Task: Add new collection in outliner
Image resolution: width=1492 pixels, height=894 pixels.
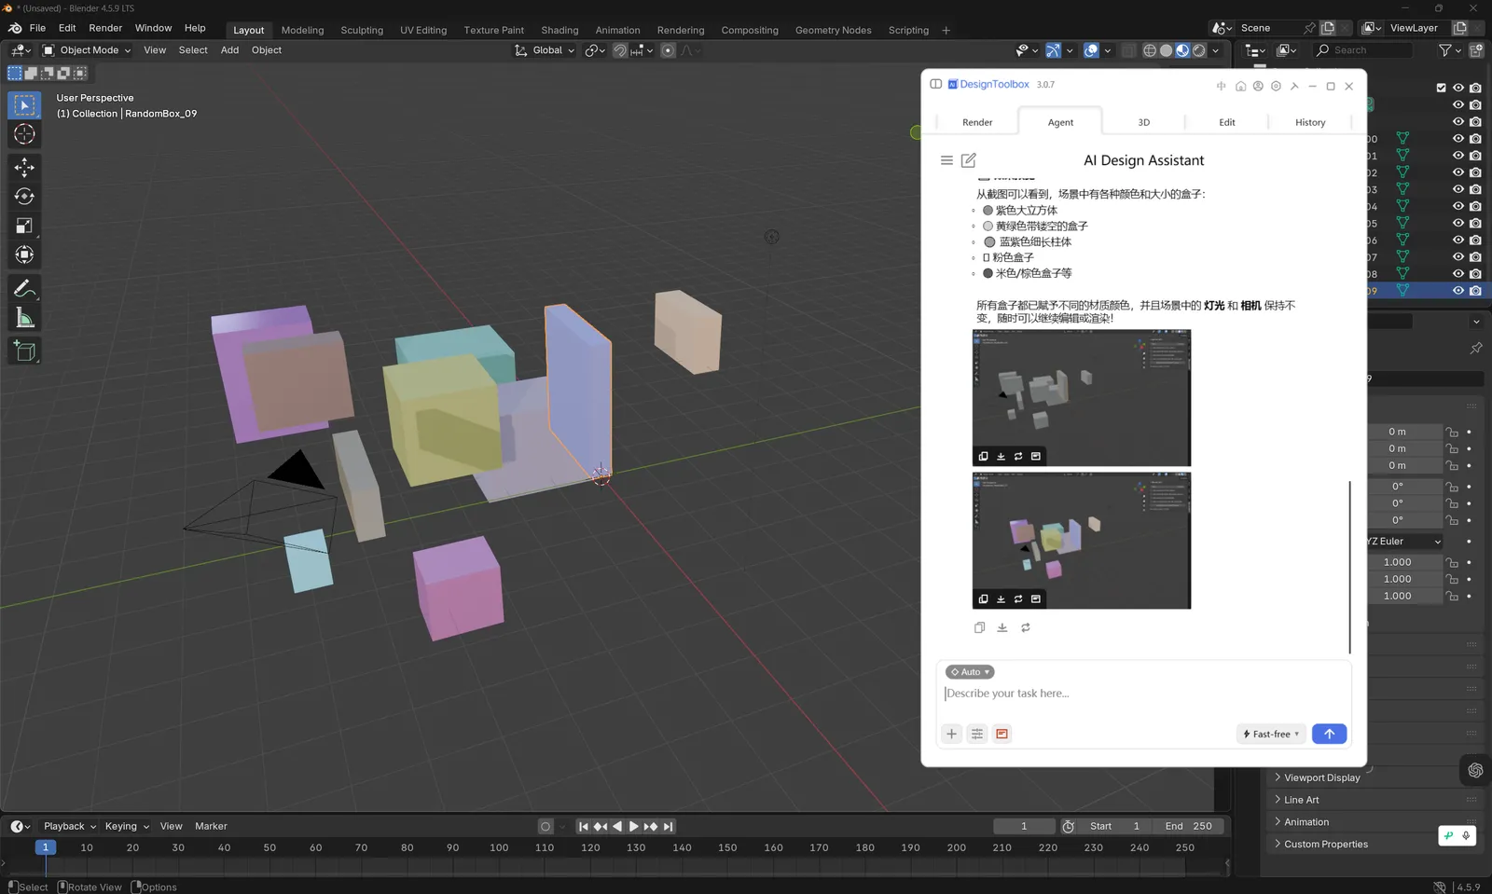Action: click(x=1476, y=50)
